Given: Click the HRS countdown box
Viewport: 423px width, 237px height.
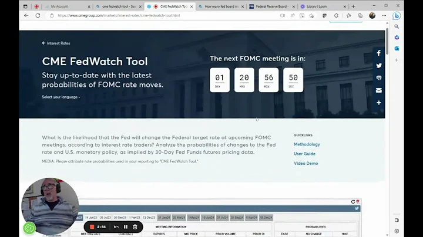Looking at the screenshot, I should [x=244, y=80].
